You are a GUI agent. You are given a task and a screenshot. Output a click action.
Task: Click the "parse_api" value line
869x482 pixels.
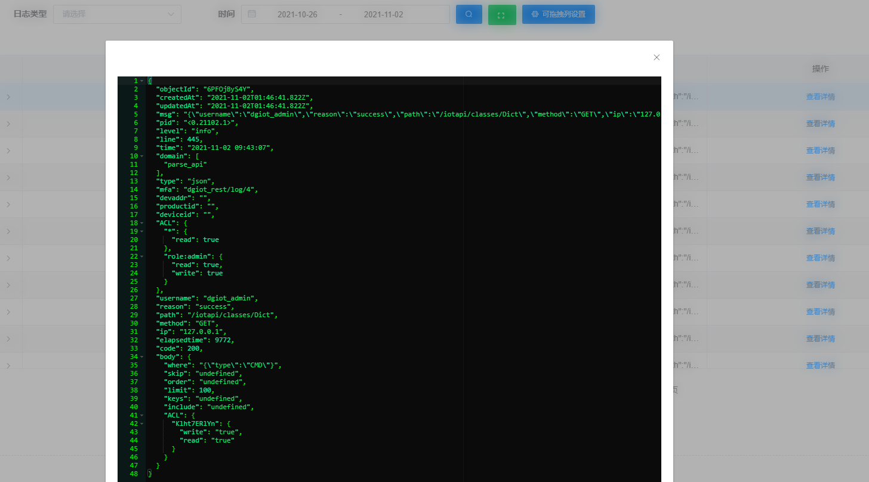[x=185, y=164]
